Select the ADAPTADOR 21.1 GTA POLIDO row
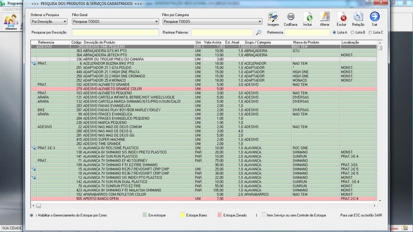The height and width of the screenshot is (232, 413). [204, 68]
